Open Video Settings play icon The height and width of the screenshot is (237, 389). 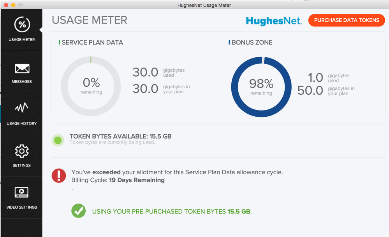tap(22, 192)
